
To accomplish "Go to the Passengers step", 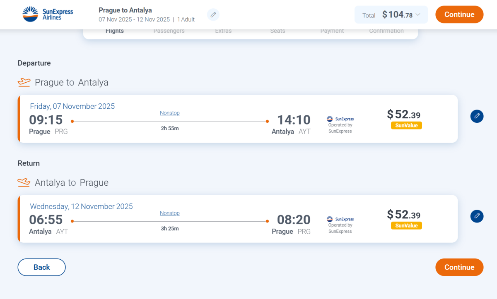I will (169, 31).
